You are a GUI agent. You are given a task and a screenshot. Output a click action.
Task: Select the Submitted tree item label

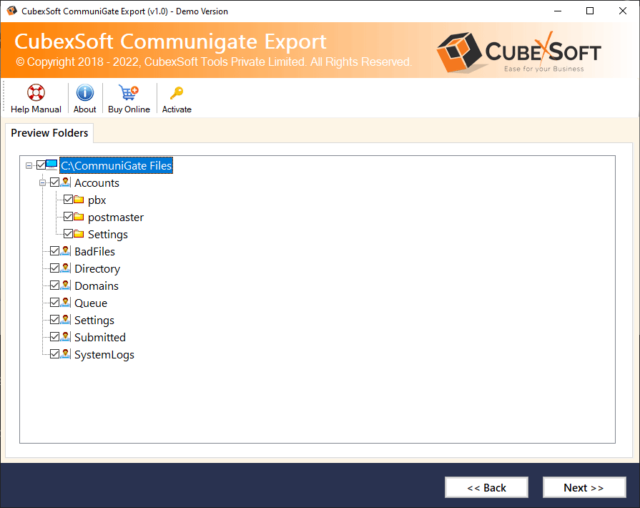pos(100,337)
